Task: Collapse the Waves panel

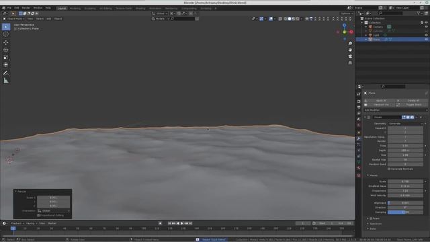Action: (x=368, y=175)
